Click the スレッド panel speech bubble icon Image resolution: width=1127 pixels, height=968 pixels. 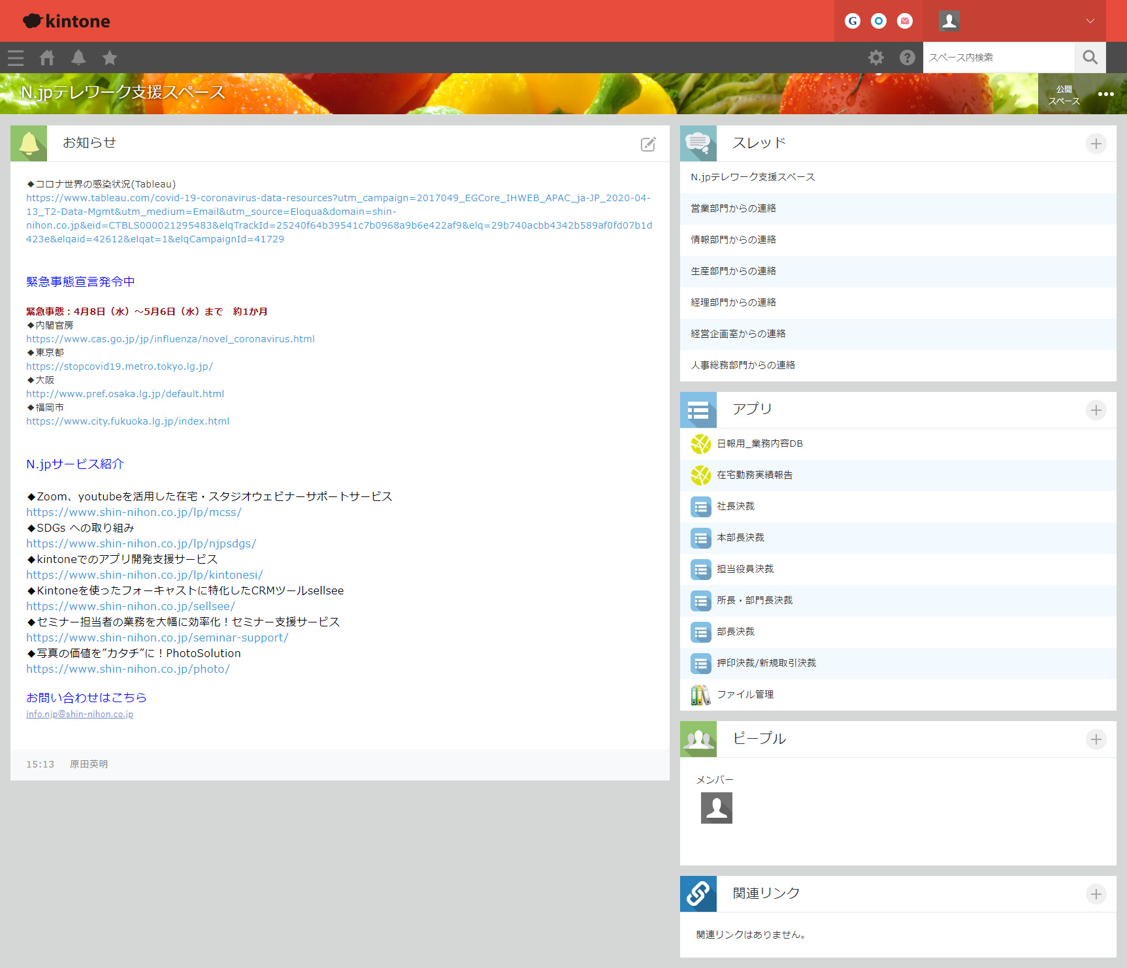tap(698, 144)
